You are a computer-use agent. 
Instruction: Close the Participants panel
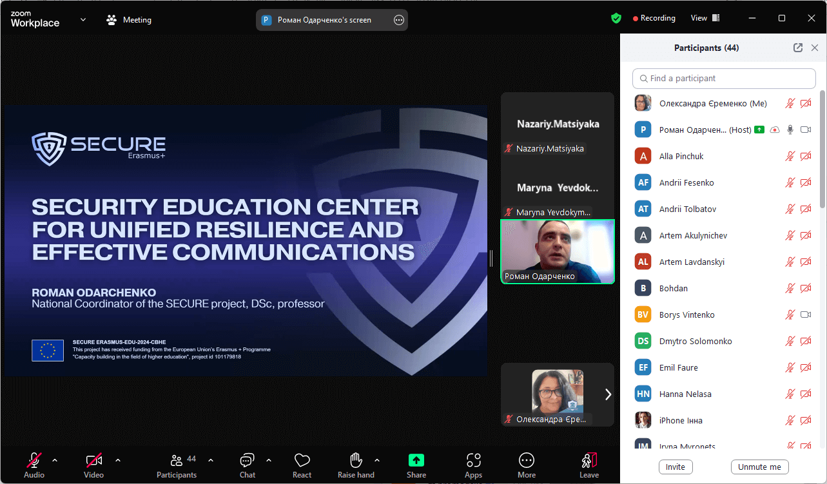(x=815, y=48)
